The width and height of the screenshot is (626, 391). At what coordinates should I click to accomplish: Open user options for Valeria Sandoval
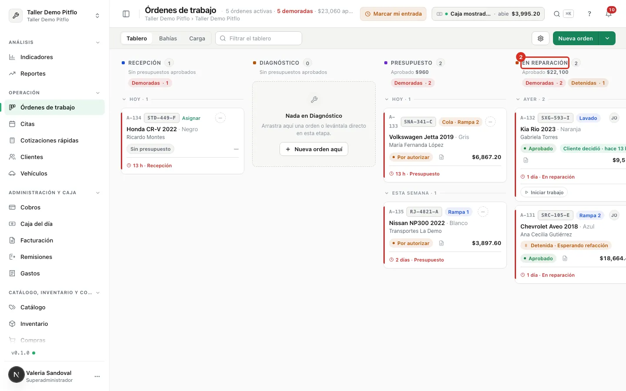click(97, 376)
